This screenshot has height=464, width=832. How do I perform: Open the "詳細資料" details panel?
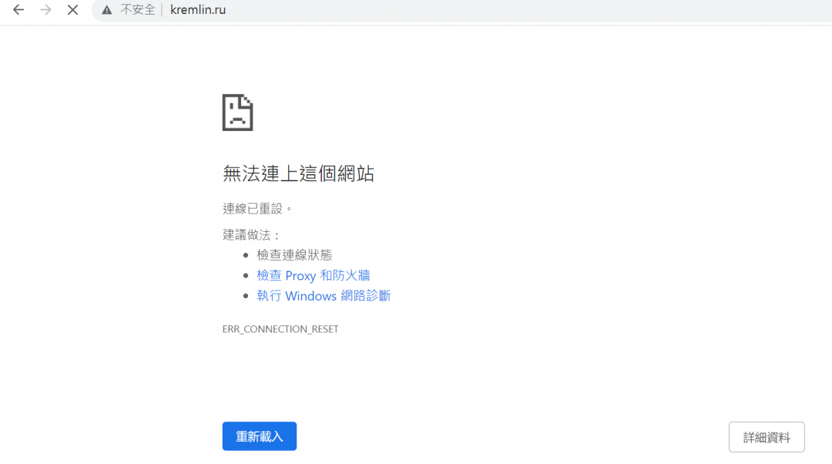pos(767,437)
